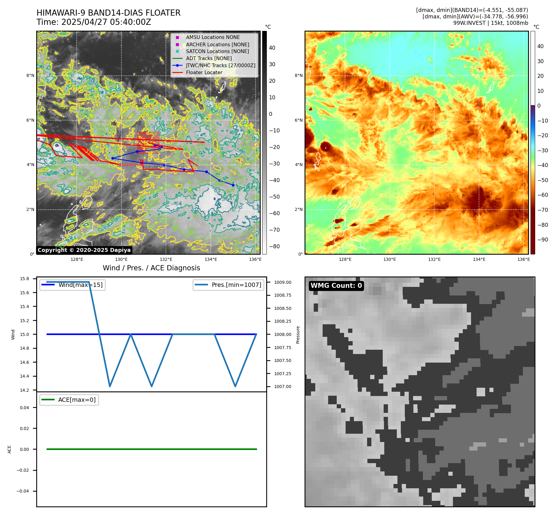Click the Wind[max=15] legend label
Image resolution: width=556 pixels, height=518 pixels.
pos(81,285)
